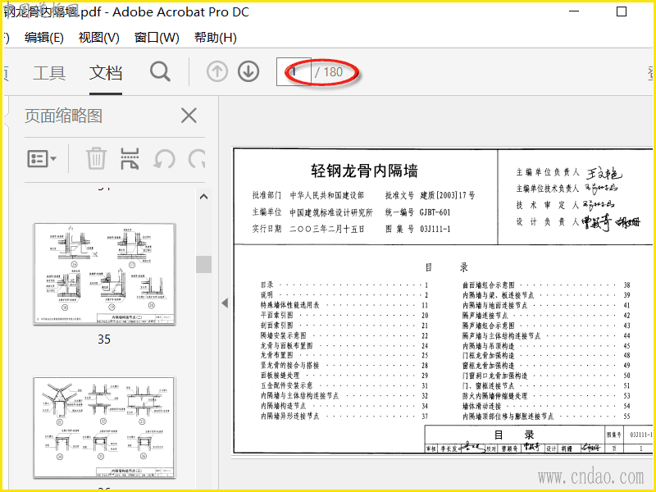Maximize the Acrobat window

point(622,11)
